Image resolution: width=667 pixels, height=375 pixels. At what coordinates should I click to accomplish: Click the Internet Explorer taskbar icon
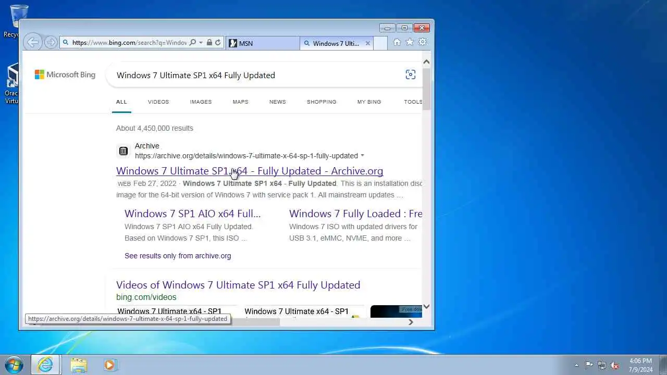point(45,365)
